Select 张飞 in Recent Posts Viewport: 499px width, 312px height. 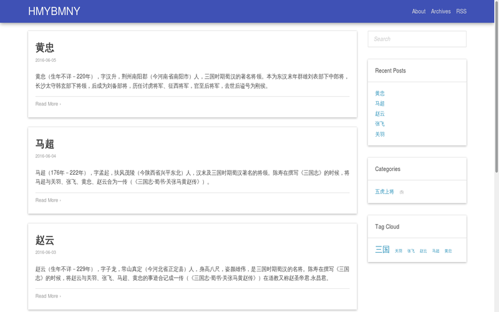[380, 124]
